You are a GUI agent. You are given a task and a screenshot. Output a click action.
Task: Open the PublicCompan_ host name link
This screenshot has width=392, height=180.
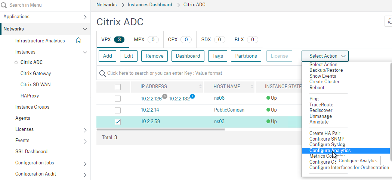230,110
